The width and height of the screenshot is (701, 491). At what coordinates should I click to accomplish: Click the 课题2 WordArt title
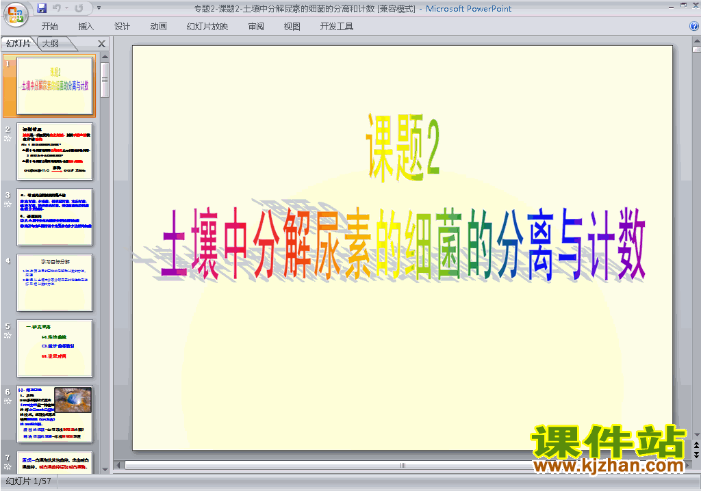tap(403, 146)
